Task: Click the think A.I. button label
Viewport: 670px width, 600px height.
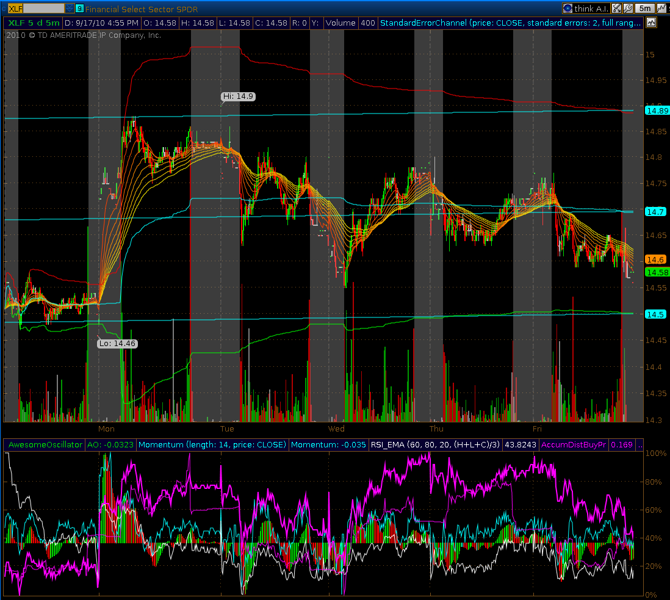Action: click(592, 9)
